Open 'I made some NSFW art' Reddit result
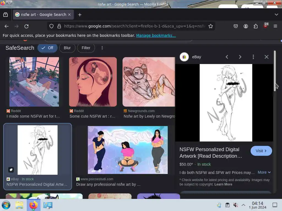This screenshot has width=282, height=211. click(x=33, y=116)
